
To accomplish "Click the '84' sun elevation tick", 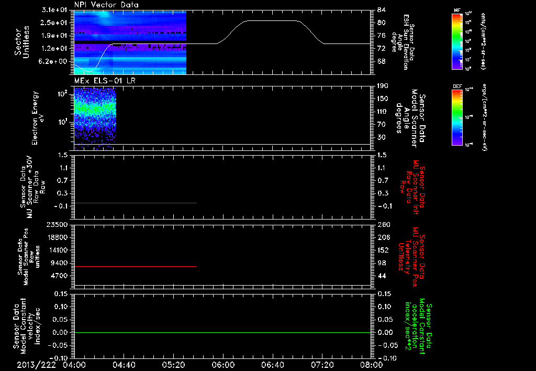I will [382, 10].
